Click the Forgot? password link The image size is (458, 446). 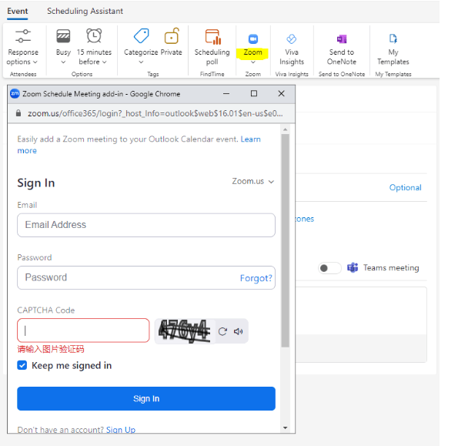[x=256, y=277]
